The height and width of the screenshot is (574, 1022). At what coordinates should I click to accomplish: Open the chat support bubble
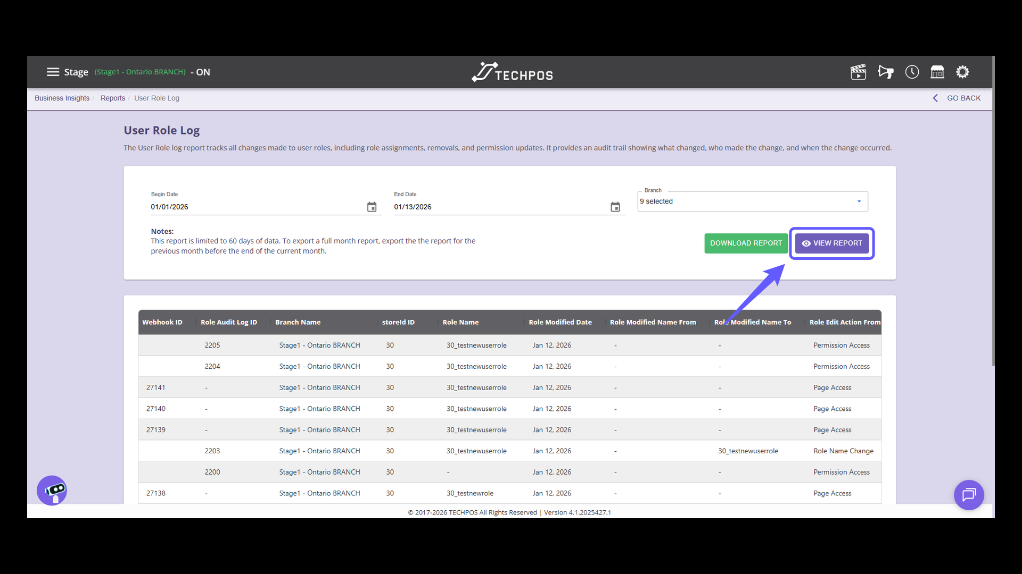click(969, 495)
